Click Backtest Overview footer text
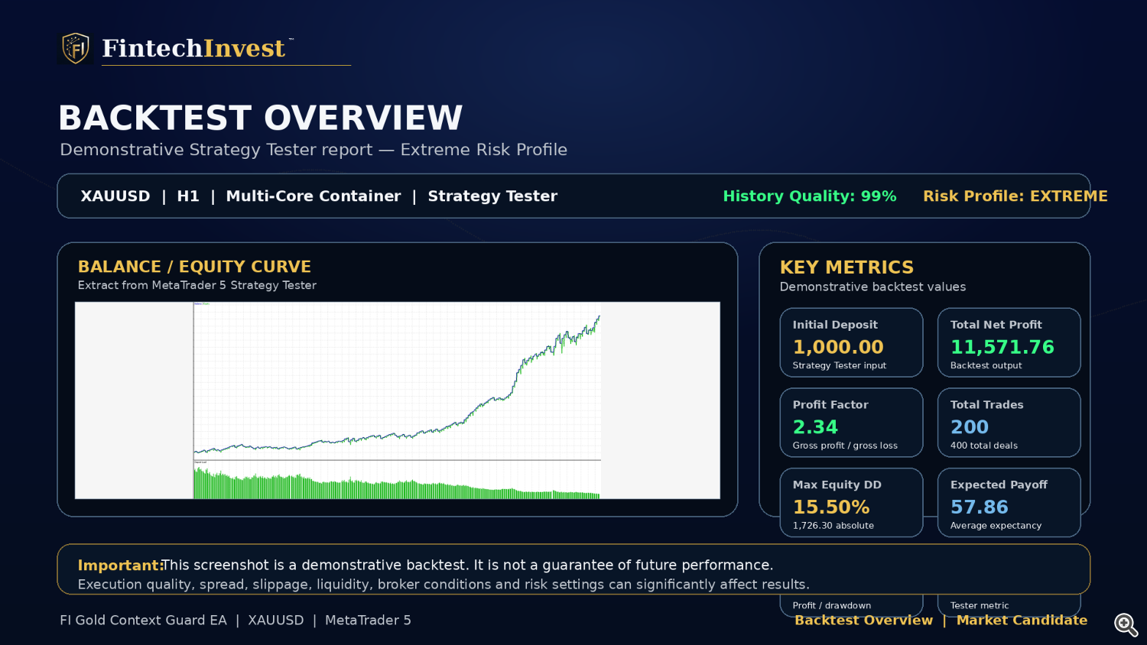The height and width of the screenshot is (645, 1147). pos(863,621)
